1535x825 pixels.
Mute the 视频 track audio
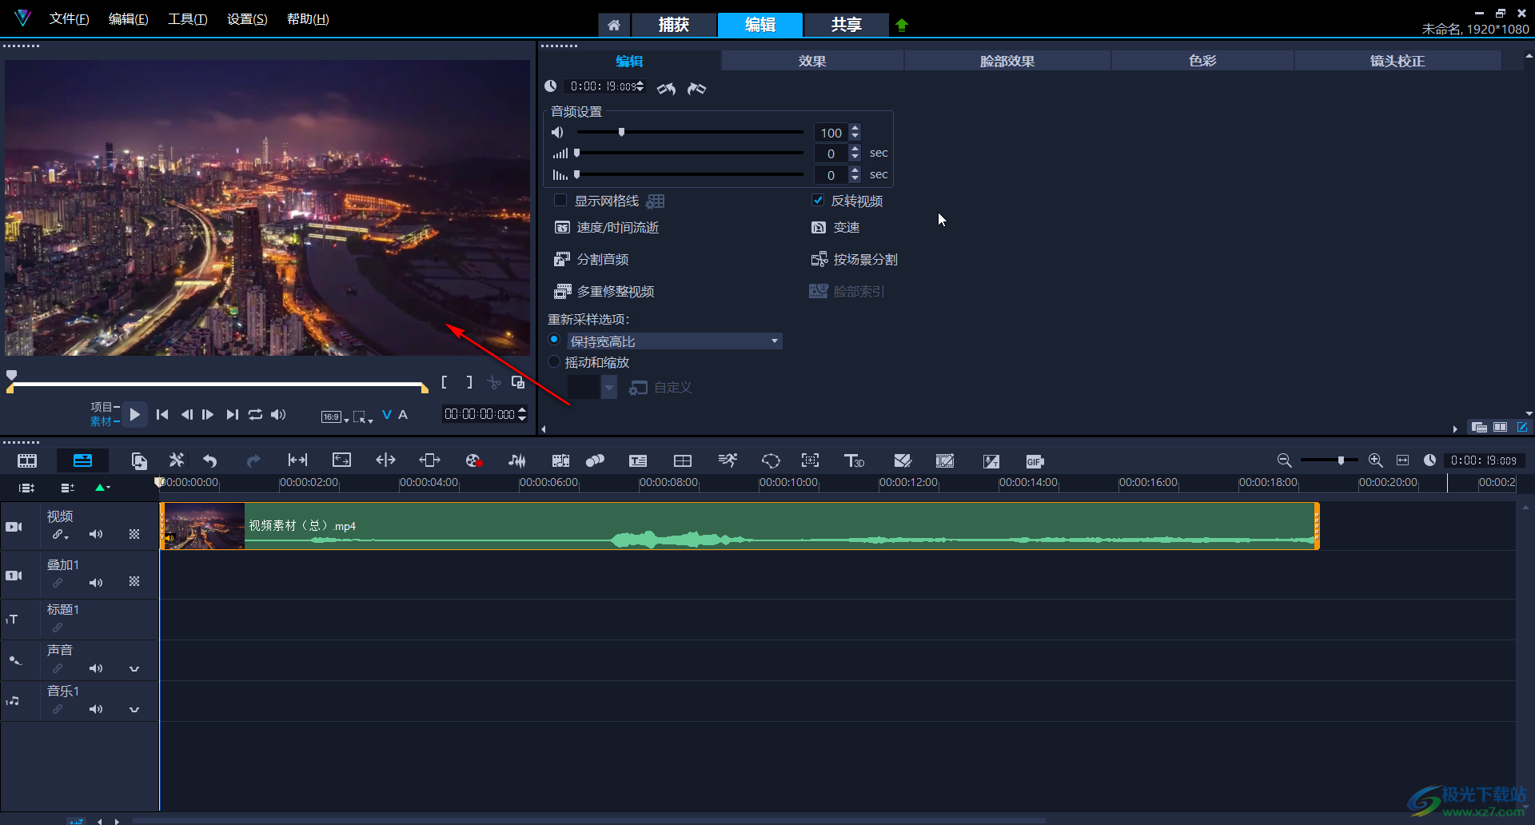coord(96,534)
